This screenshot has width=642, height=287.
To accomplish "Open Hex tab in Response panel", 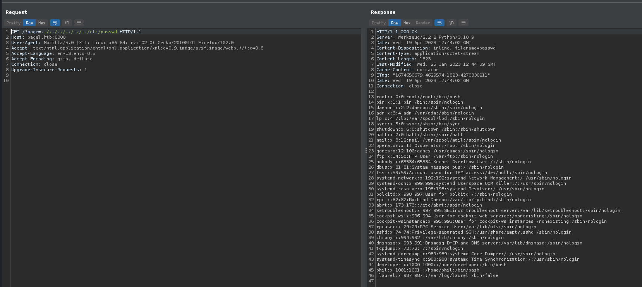I will [407, 23].
